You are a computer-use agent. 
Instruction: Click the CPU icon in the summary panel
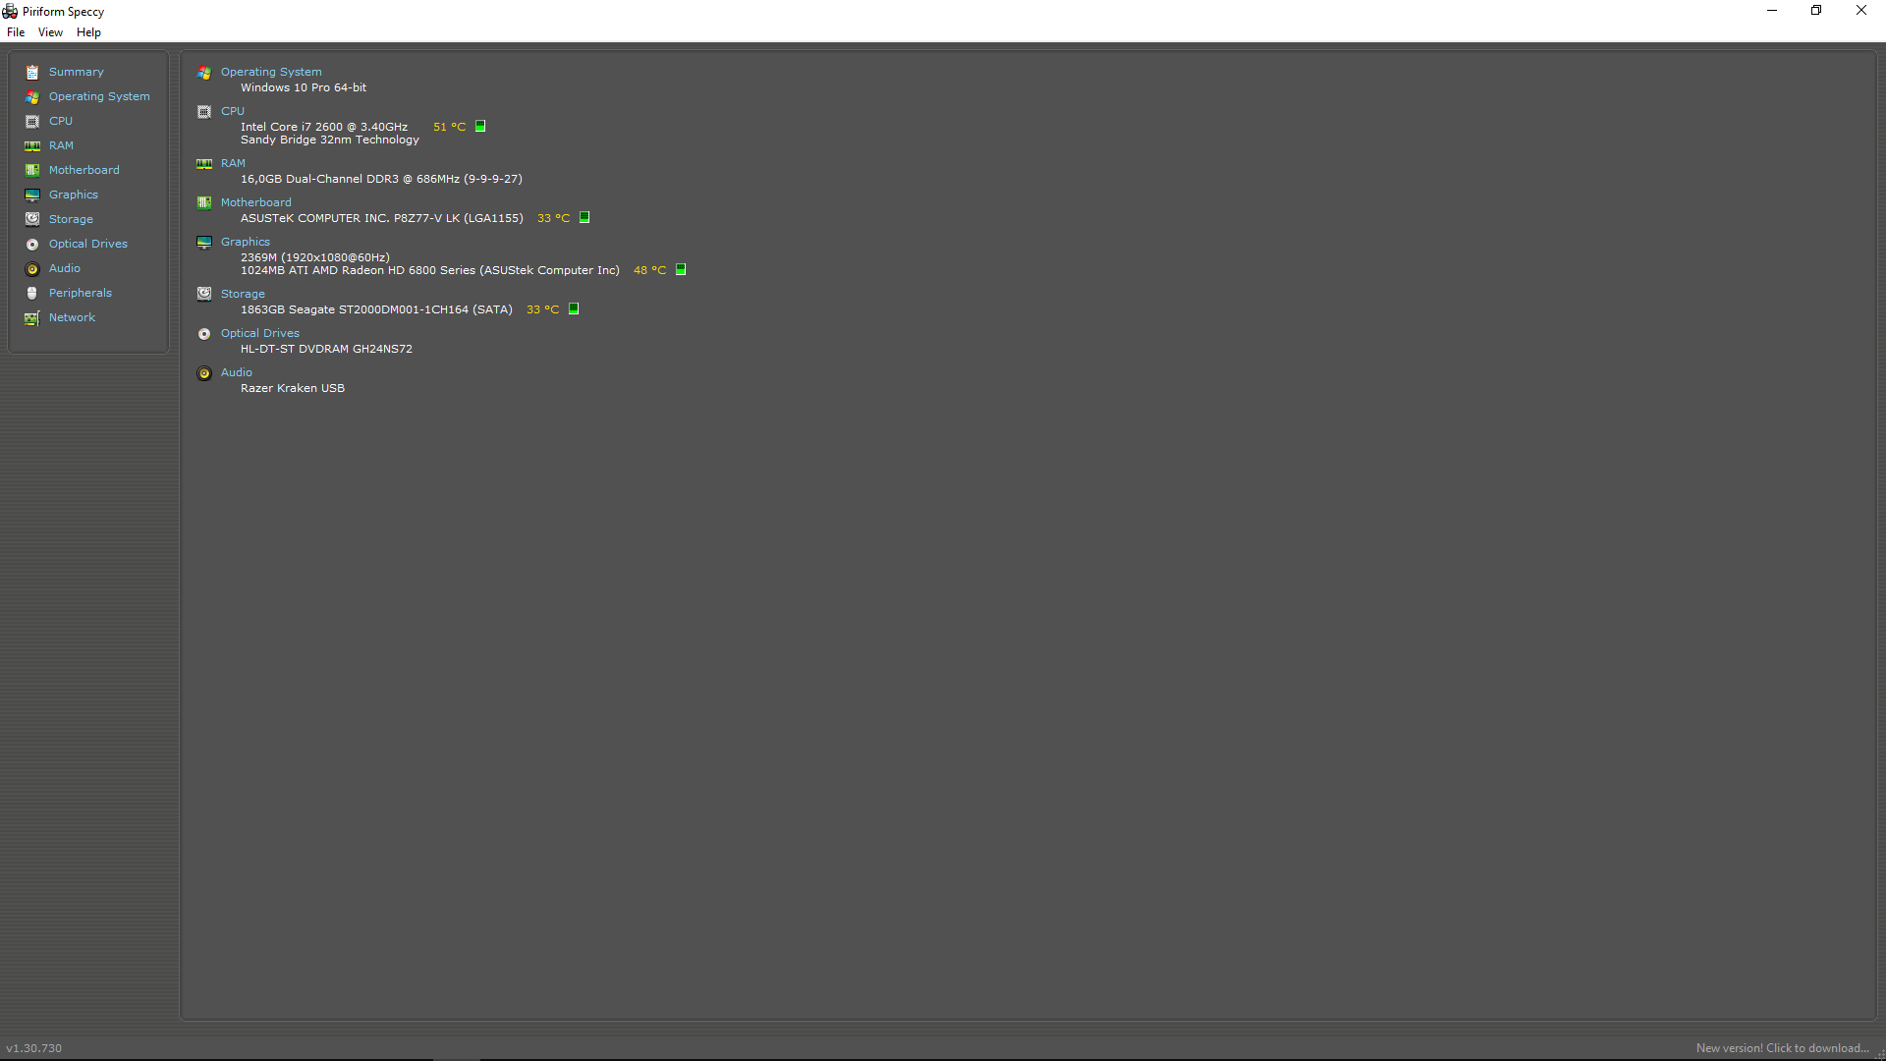click(204, 112)
